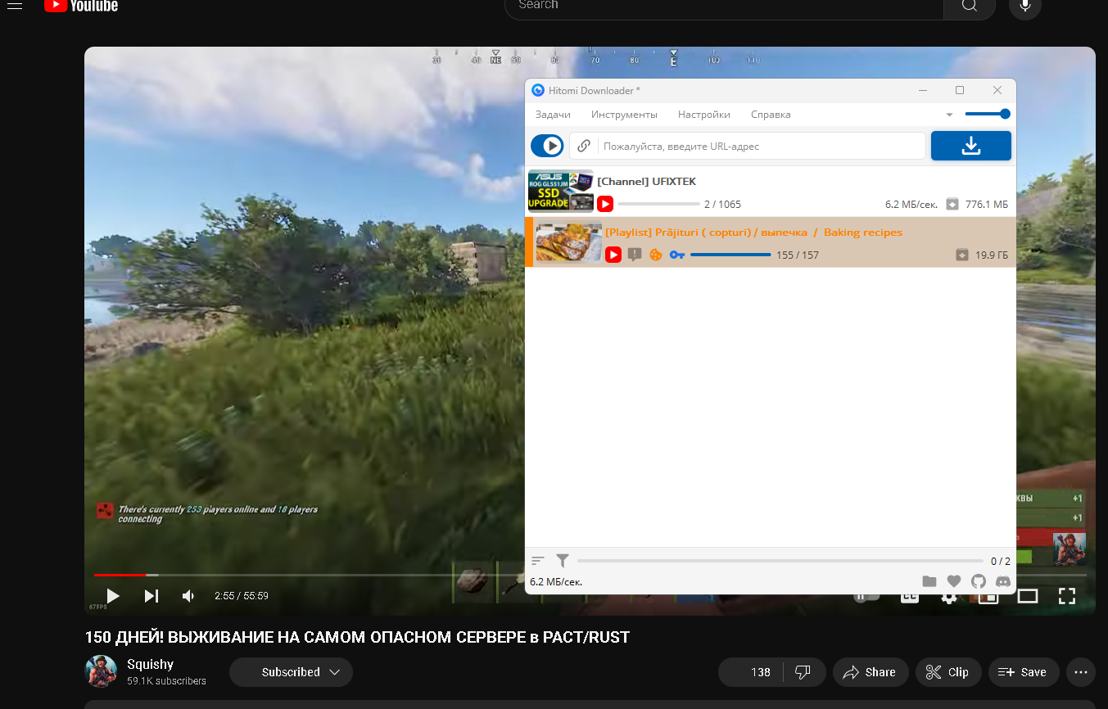Skip to the next YouTube video
This screenshot has width=1108, height=709.
click(152, 596)
